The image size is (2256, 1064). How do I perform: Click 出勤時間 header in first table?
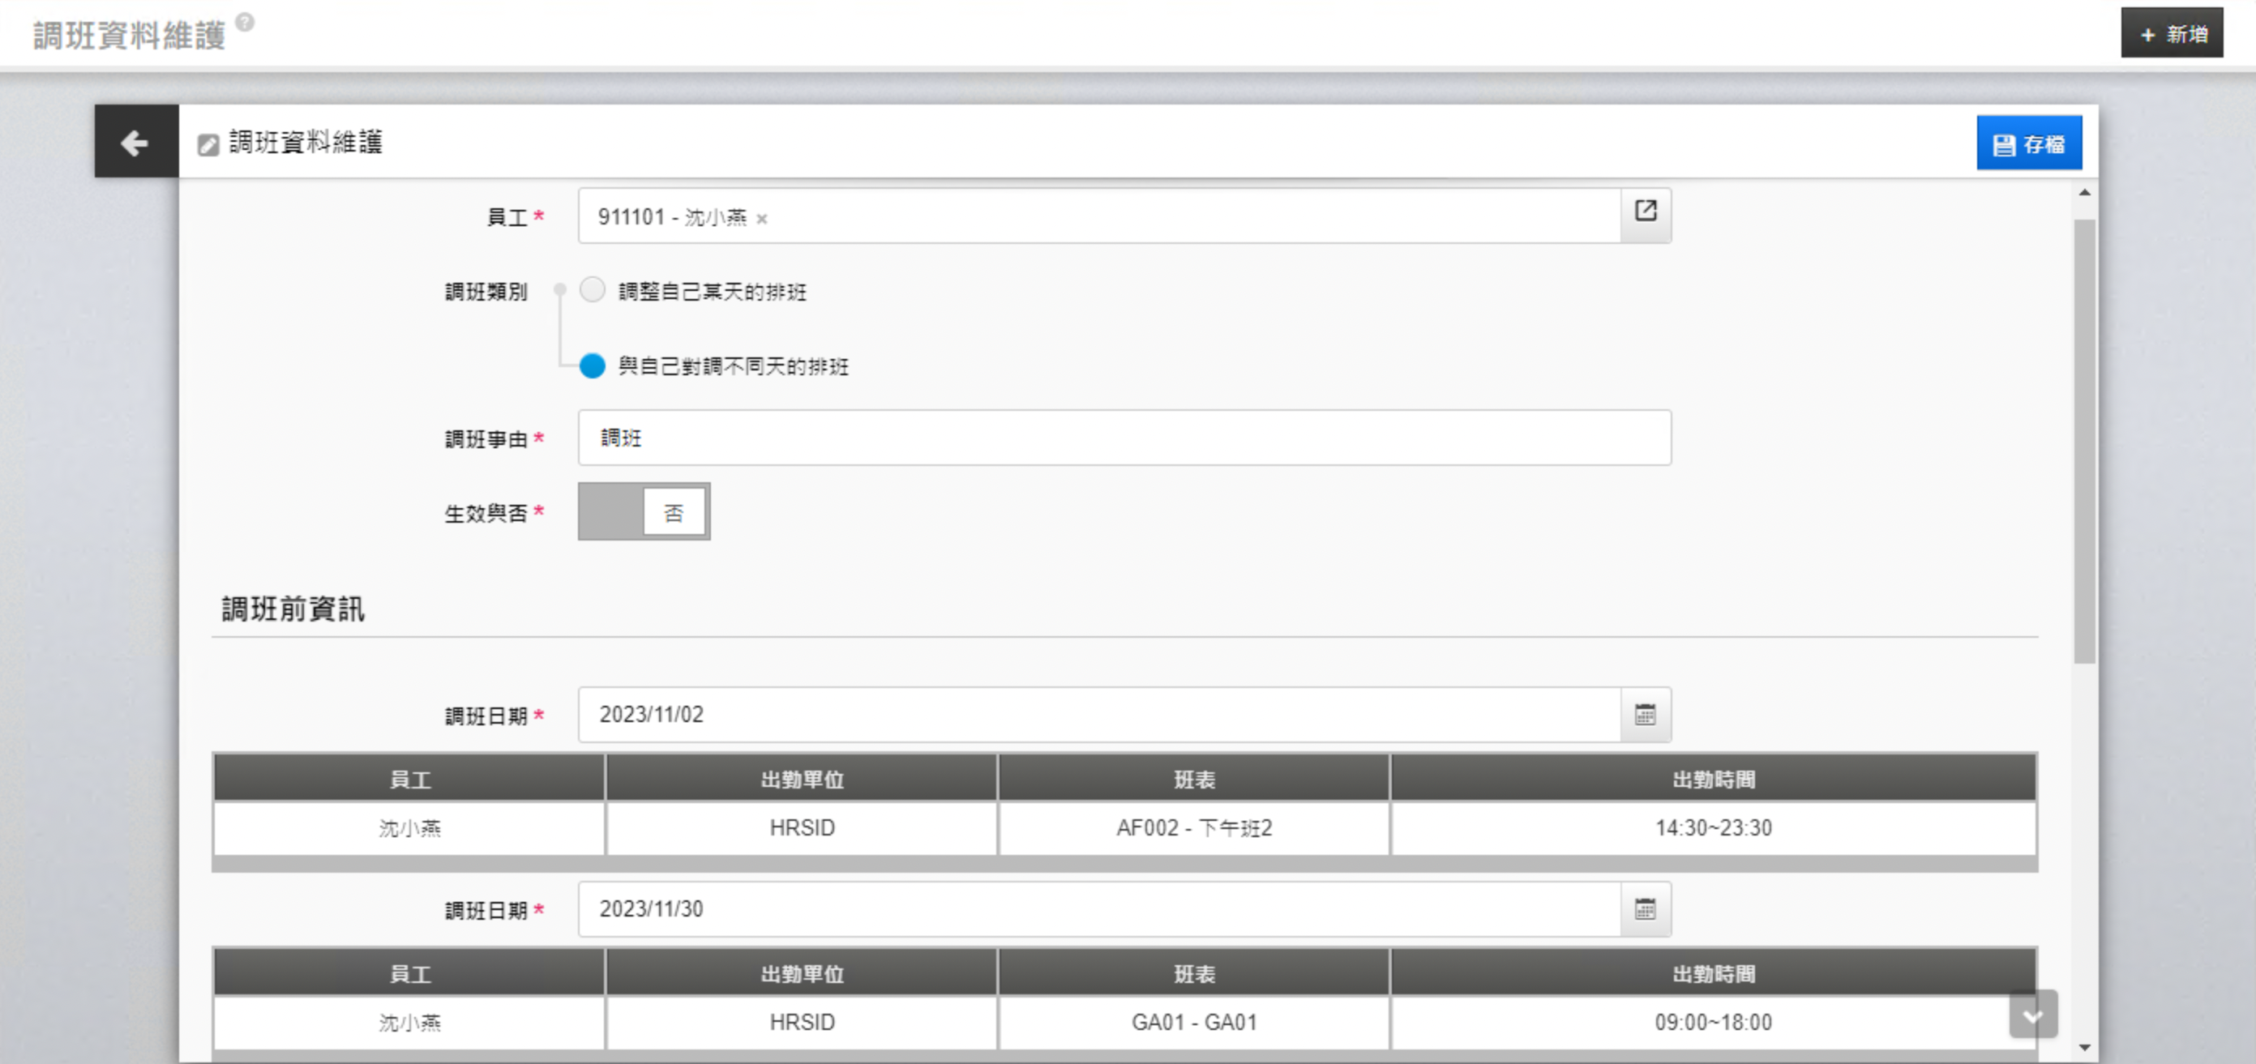[x=1713, y=779]
